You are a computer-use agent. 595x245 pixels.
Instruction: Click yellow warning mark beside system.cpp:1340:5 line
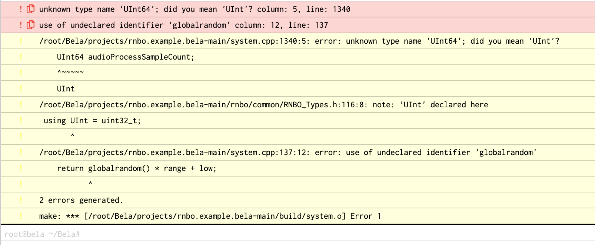(21, 41)
